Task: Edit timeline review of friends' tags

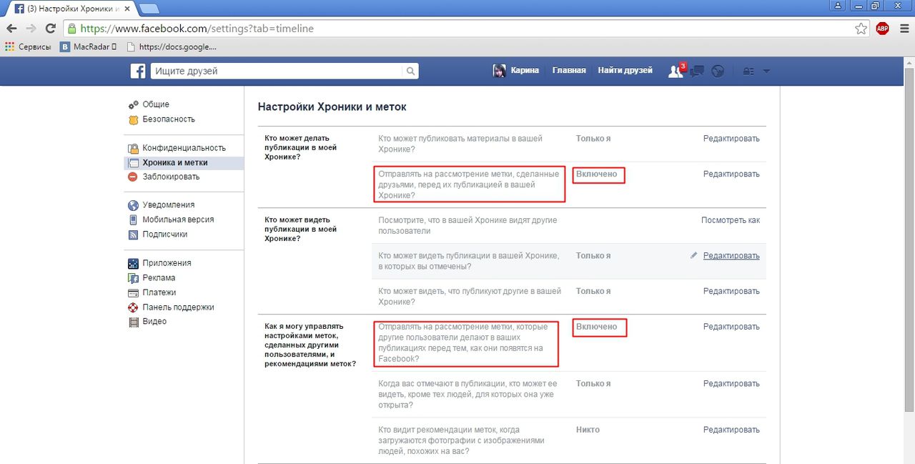Action: click(731, 174)
